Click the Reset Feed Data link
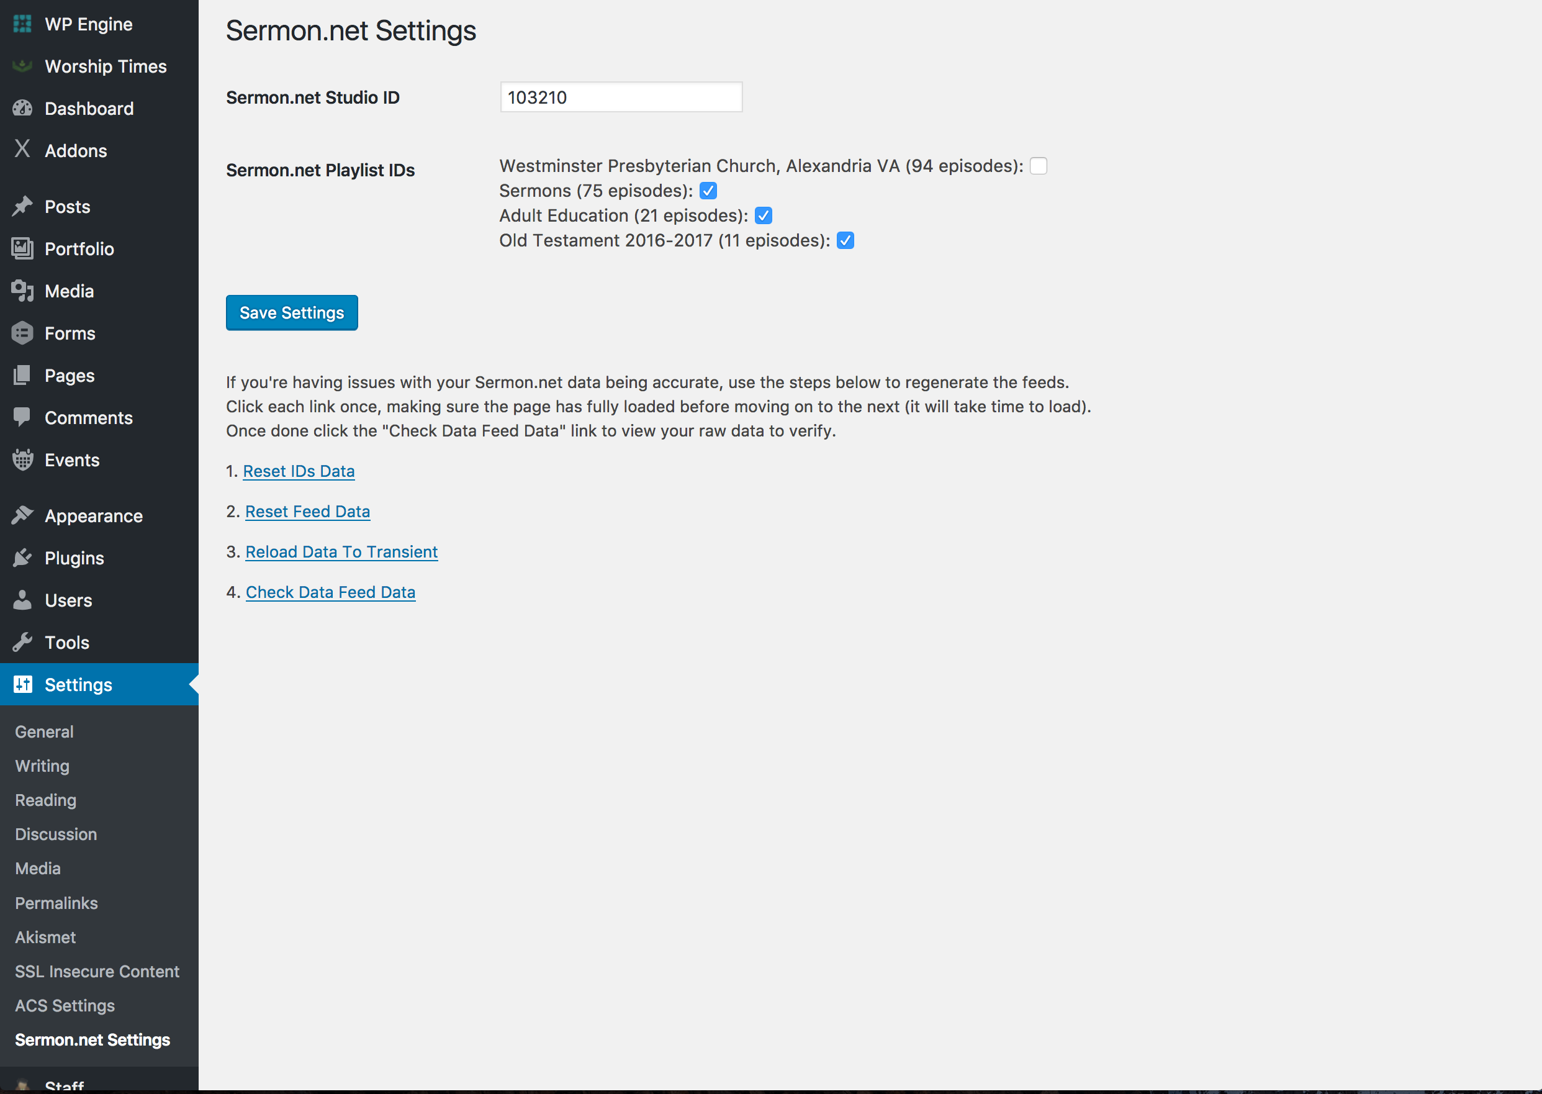This screenshot has width=1542, height=1094. tap(308, 511)
